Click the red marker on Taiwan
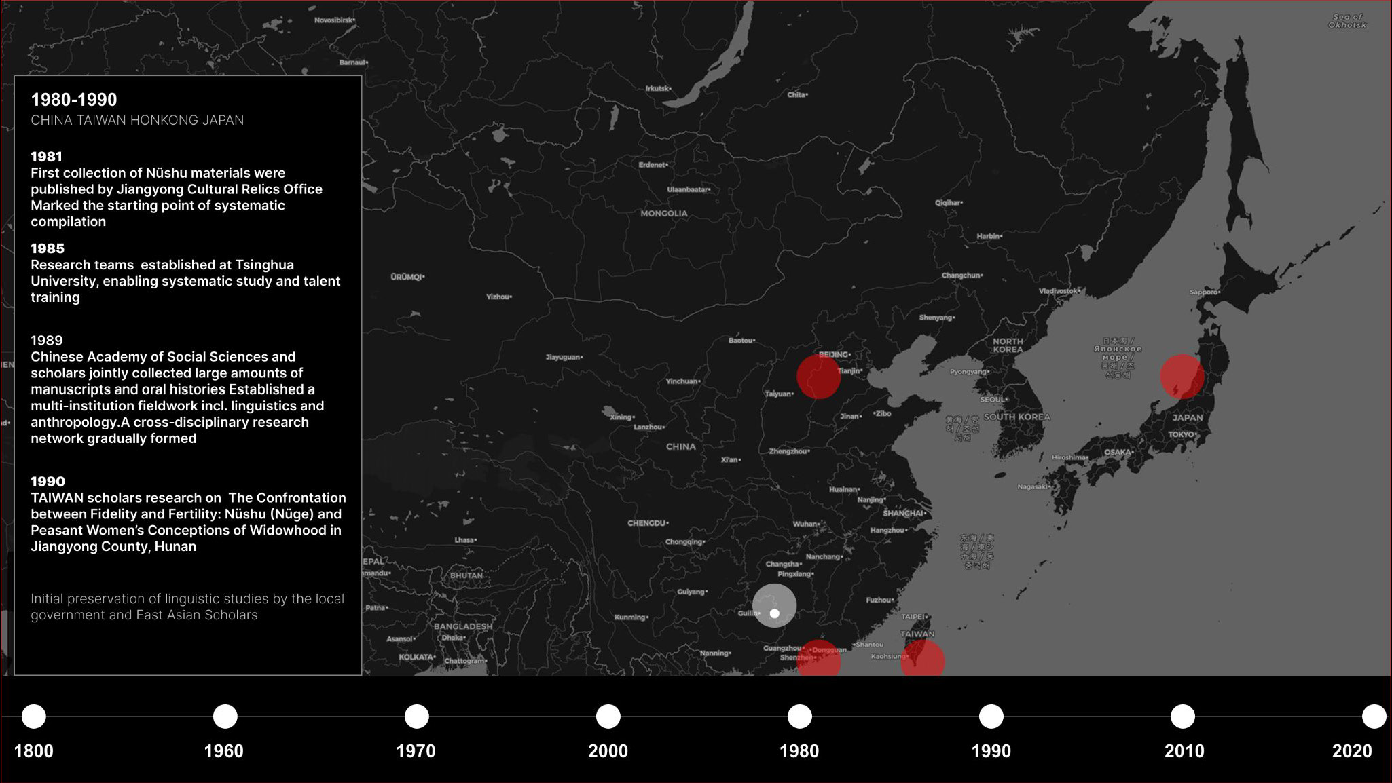The image size is (1392, 783). (x=923, y=658)
